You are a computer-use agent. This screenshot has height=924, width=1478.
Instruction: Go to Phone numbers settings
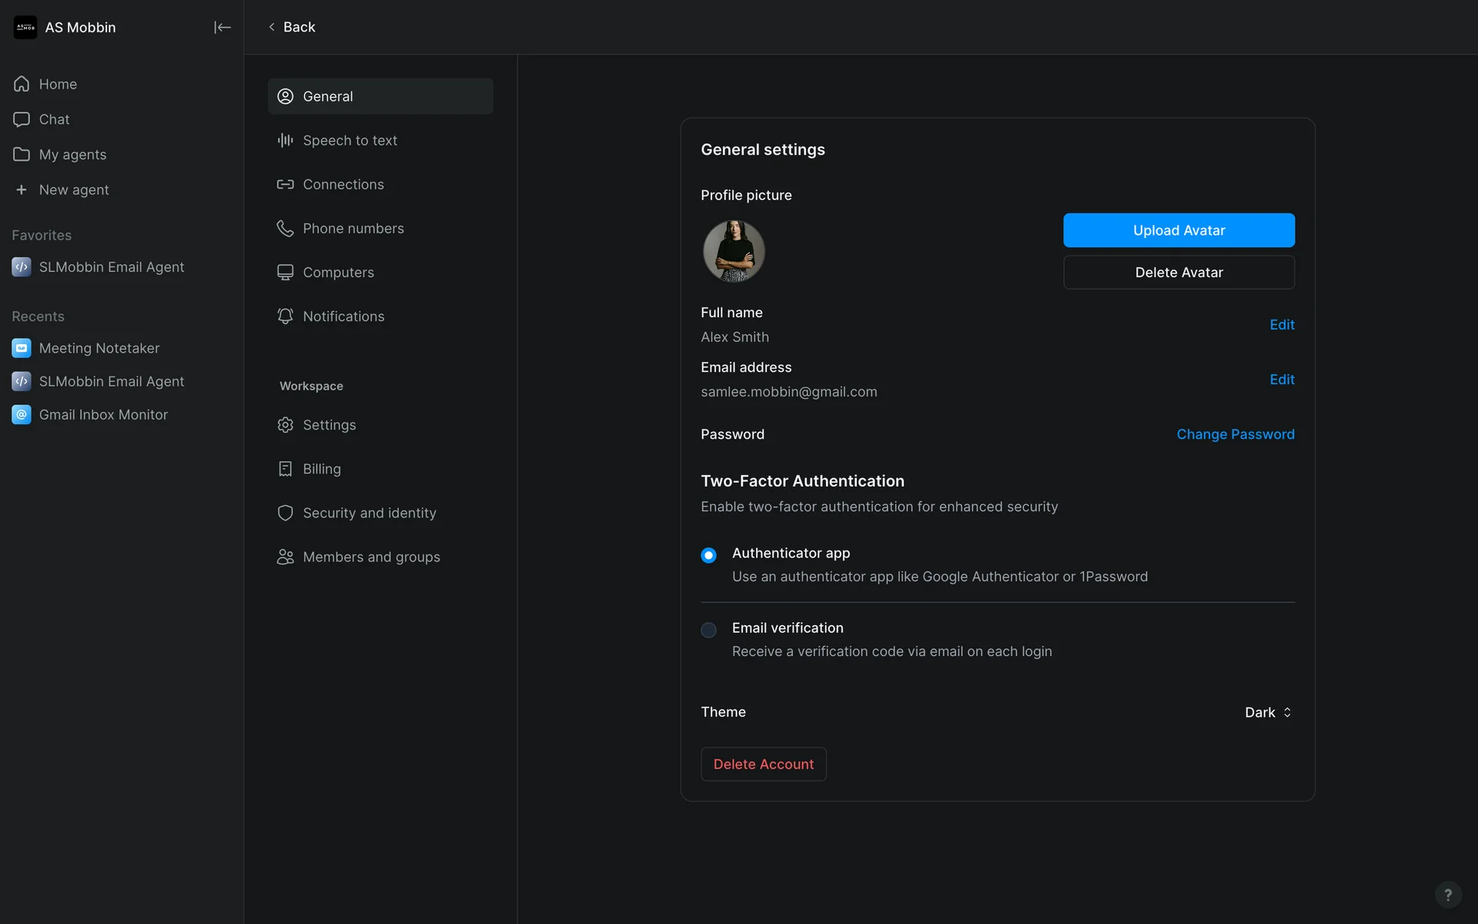(x=353, y=229)
